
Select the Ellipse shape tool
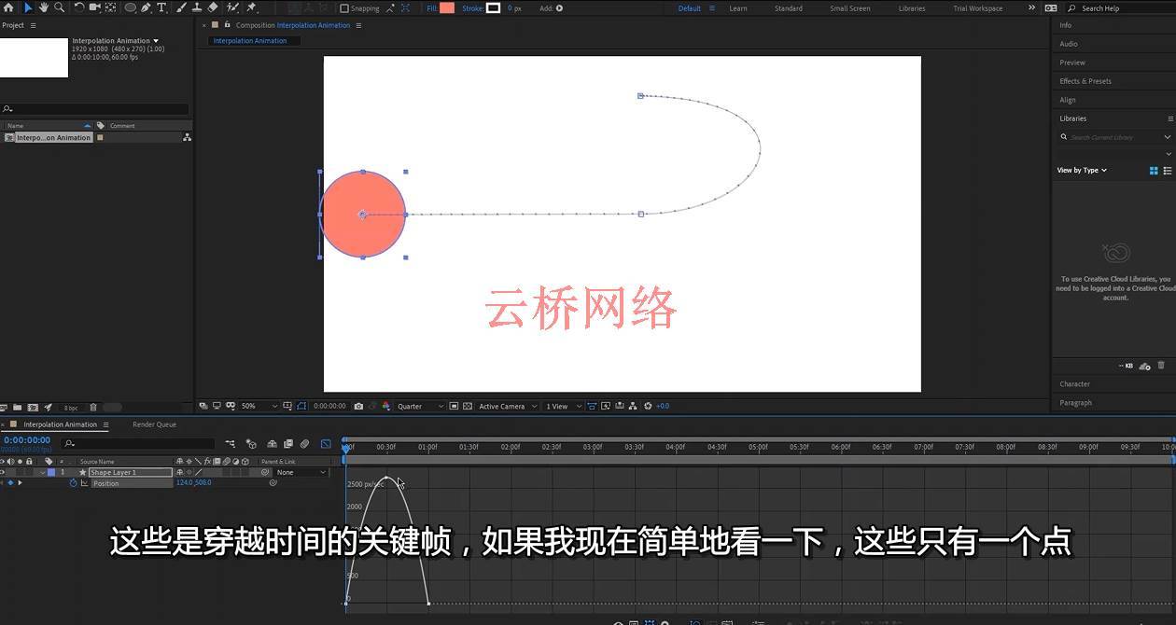[x=130, y=7]
